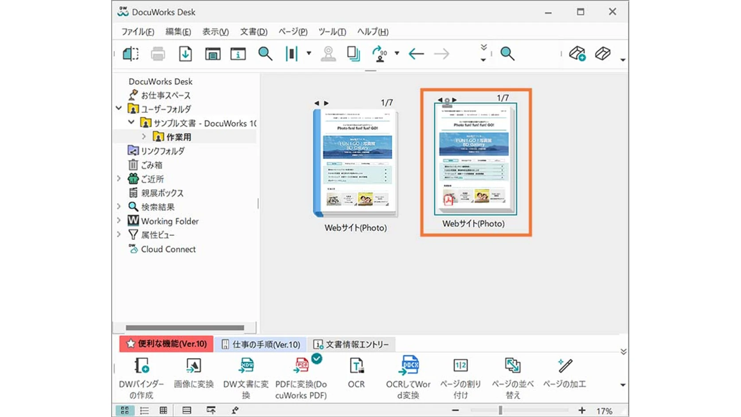Click the first toolbar search magnifier

265,54
